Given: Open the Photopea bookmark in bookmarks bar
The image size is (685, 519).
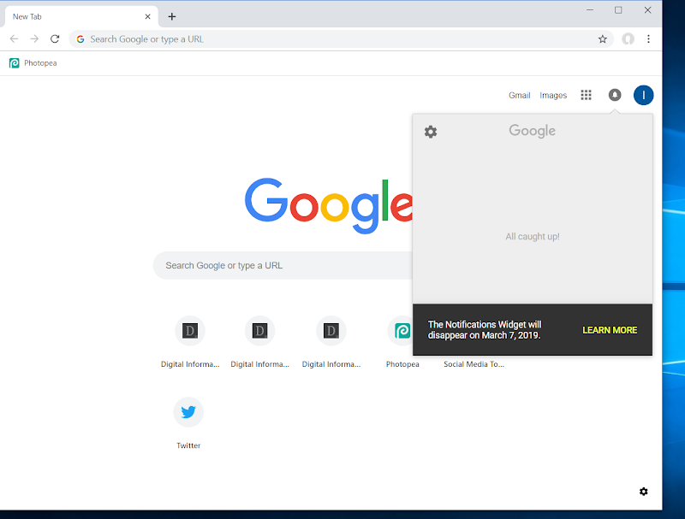Looking at the screenshot, I should click(x=33, y=63).
